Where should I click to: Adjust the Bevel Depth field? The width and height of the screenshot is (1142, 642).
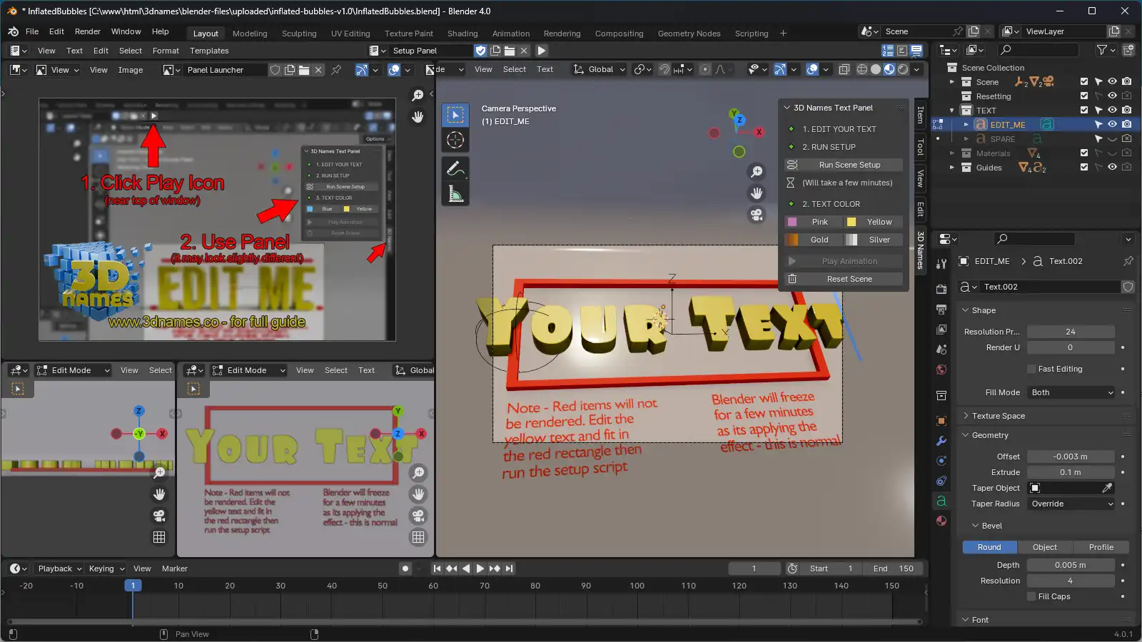1071,565
